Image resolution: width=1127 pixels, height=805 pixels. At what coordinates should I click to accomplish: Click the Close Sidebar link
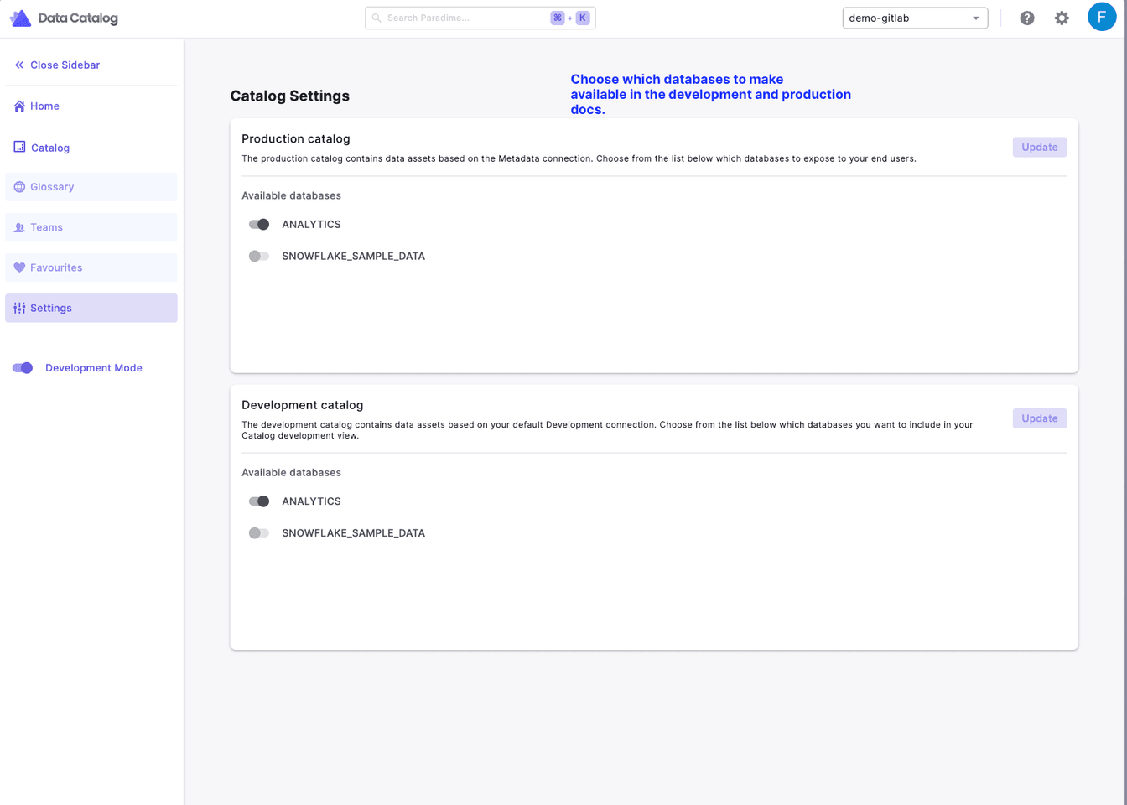pos(65,65)
